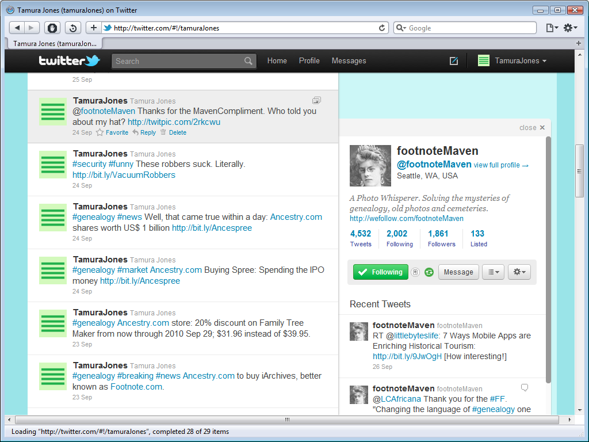The height and width of the screenshot is (442, 589).
Task: Click the reopen/undo circular arrow toolbar button
Action: (73, 28)
